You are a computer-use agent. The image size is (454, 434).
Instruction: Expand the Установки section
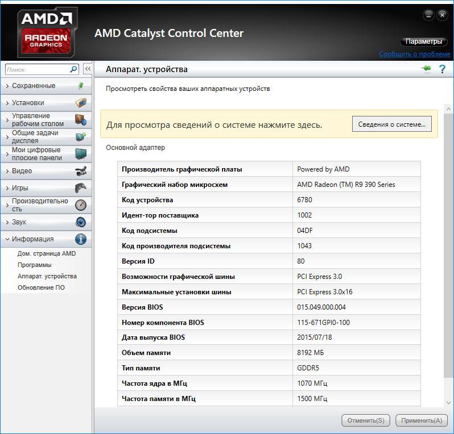click(28, 103)
